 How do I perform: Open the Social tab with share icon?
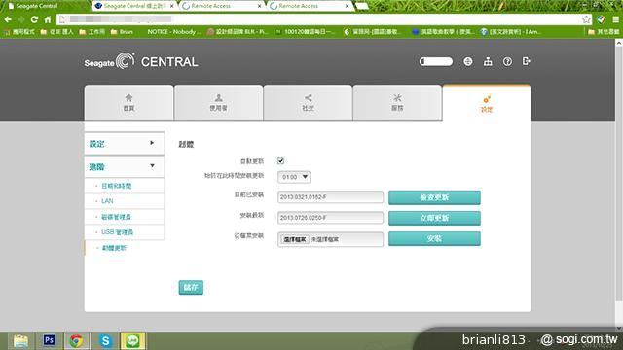point(308,102)
